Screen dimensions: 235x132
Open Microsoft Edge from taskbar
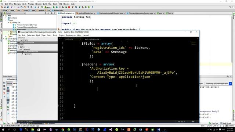click(x=21, y=129)
